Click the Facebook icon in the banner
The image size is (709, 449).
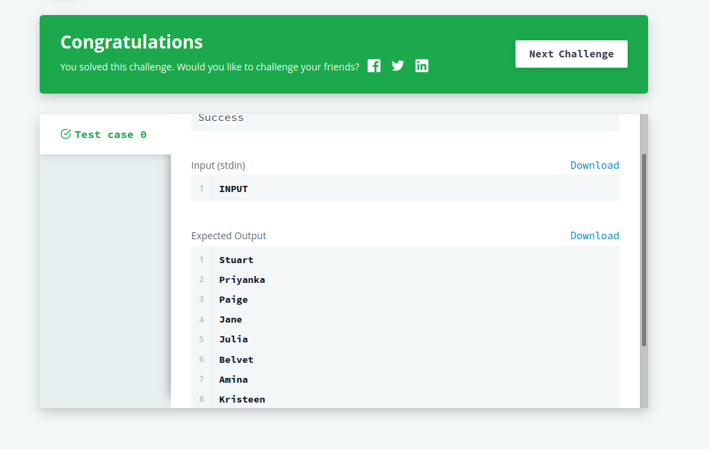tap(374, 66)
